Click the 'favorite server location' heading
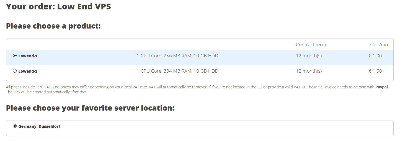Image resolution: width=400 pixels, height=143 pixels. click(x=90, y=108)
